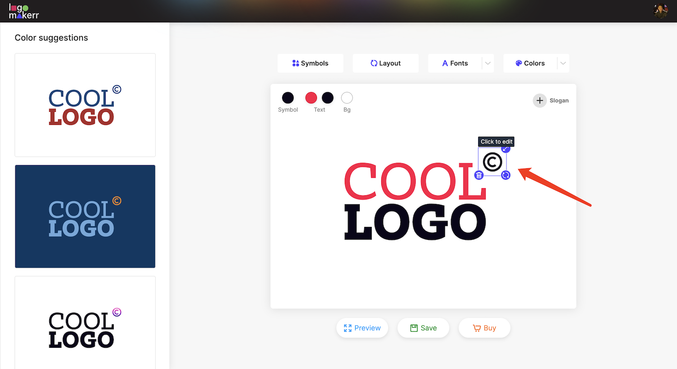
Task: Select the white Bg color swatch
Action: (x=347, y=97)
